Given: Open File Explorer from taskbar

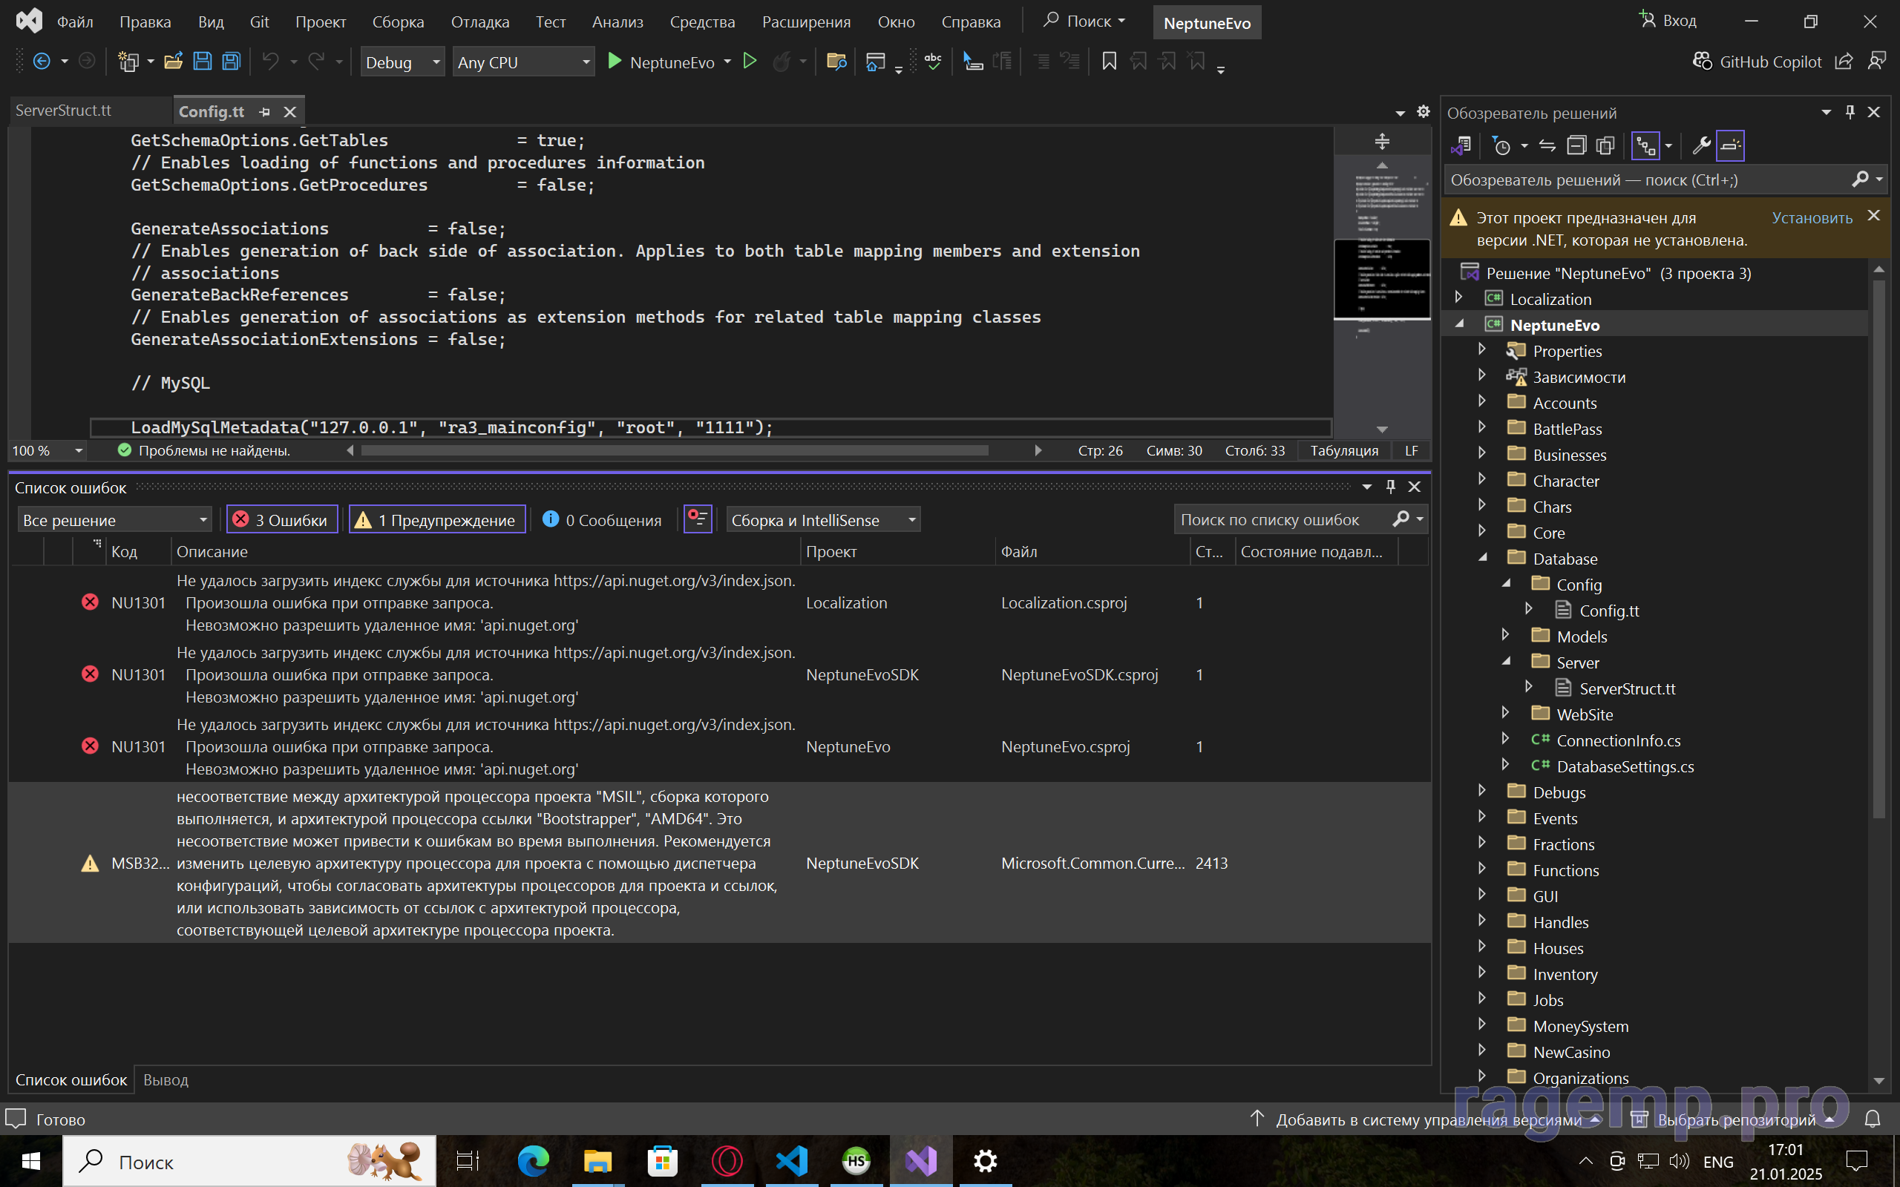Looking at the screenshot, I should point(597,1160).
